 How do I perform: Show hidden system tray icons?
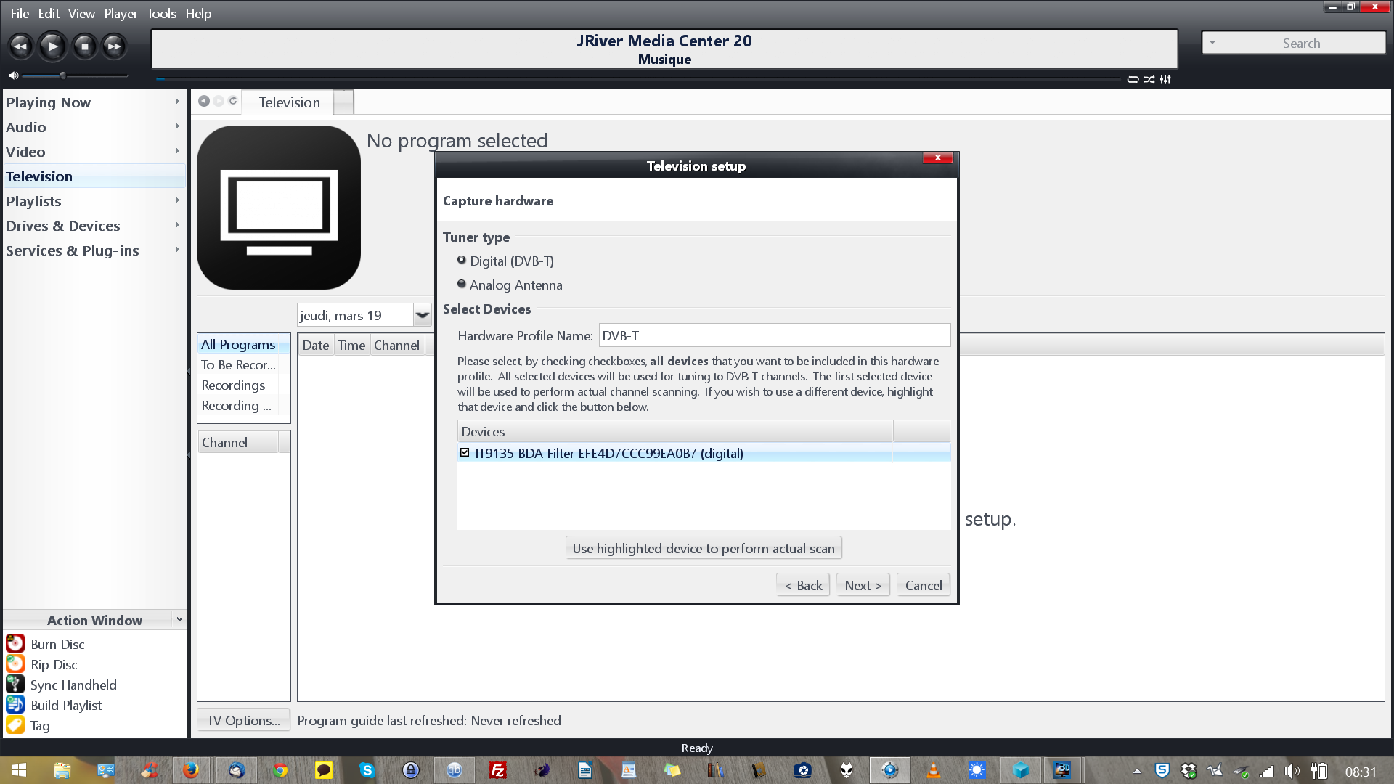pyautogui.click(x=1137, y=771)
